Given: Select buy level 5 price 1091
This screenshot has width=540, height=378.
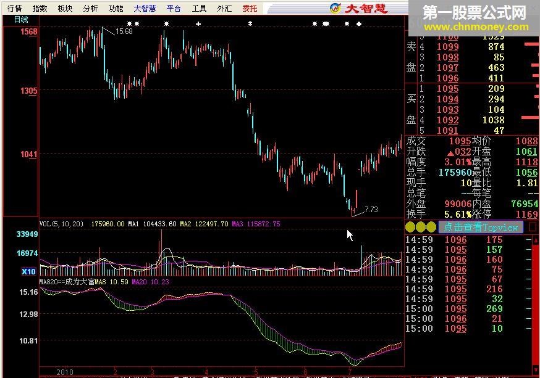Looking at the screenshot, I should (x=448, y=131).
